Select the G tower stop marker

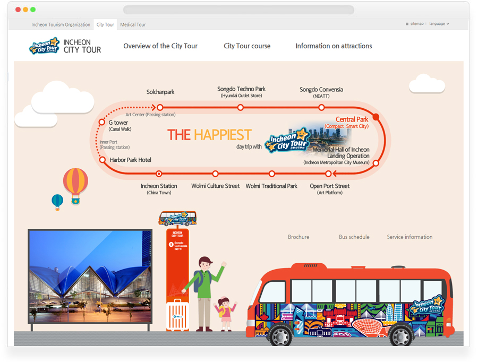(102, 122)
